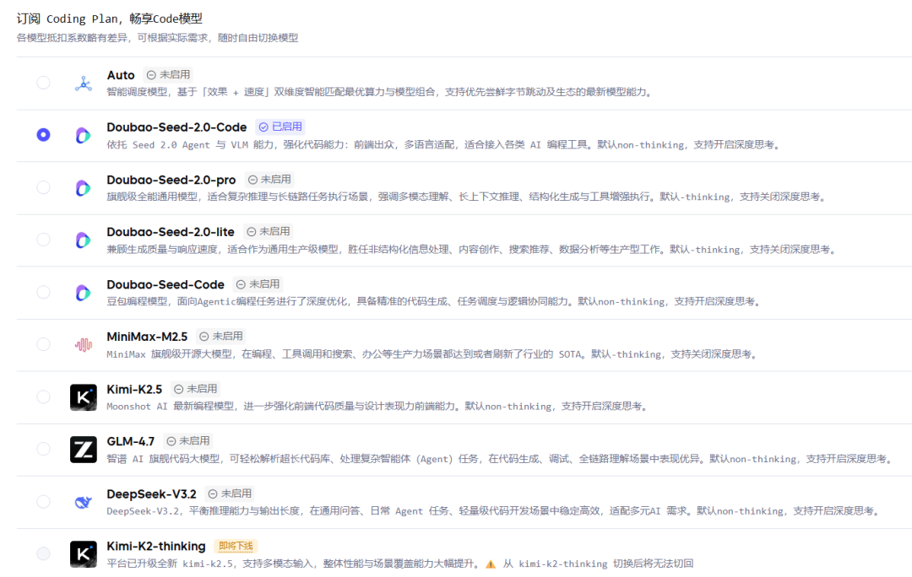The image size is (912, 577).
Task: Click the Doubao-Seed-2.0-pro model logo
Action: coord(83,187)
